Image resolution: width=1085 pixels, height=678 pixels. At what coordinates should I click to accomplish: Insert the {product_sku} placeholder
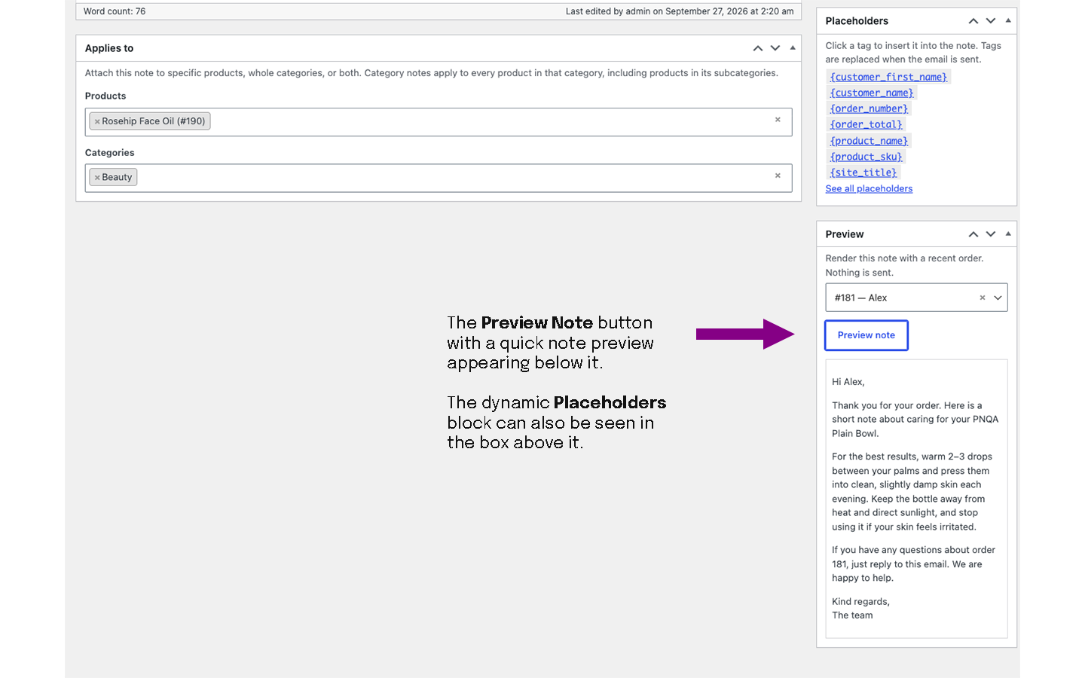[866, 157]
